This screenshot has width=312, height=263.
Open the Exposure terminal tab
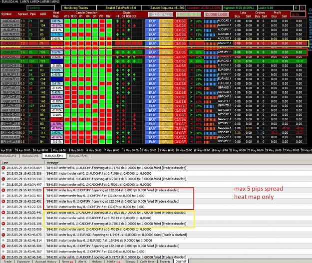(23, 261)
